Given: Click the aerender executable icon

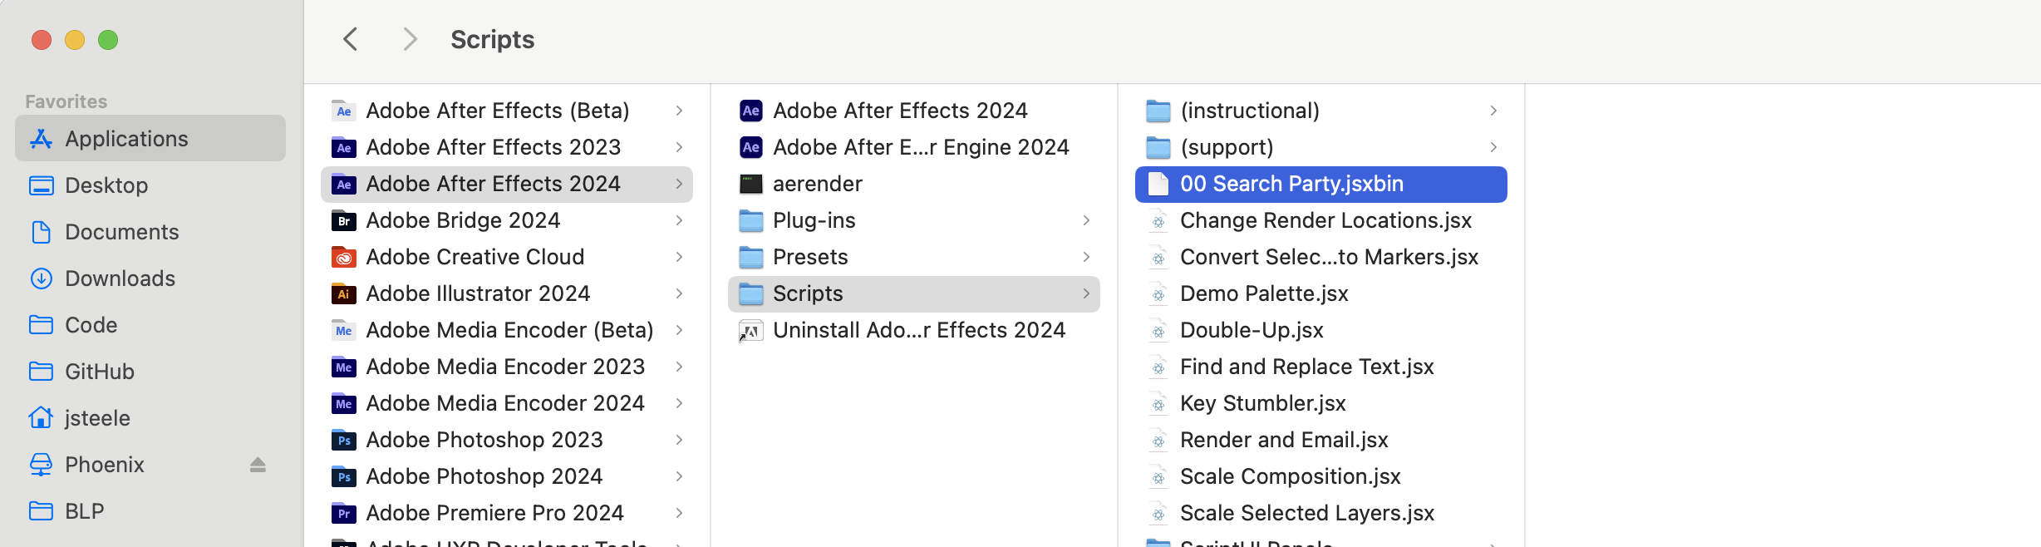Looking at the screenshot, I should (751, 185).
